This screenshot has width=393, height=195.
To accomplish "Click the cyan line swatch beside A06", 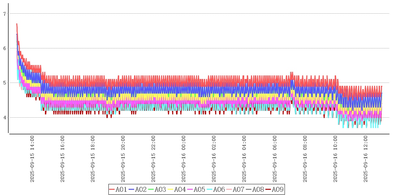I will 210,189.
